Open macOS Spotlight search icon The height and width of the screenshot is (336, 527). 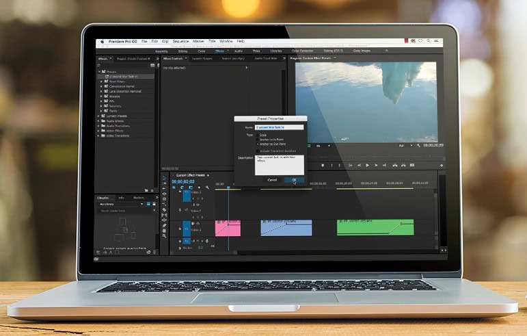tap(429, 41)
